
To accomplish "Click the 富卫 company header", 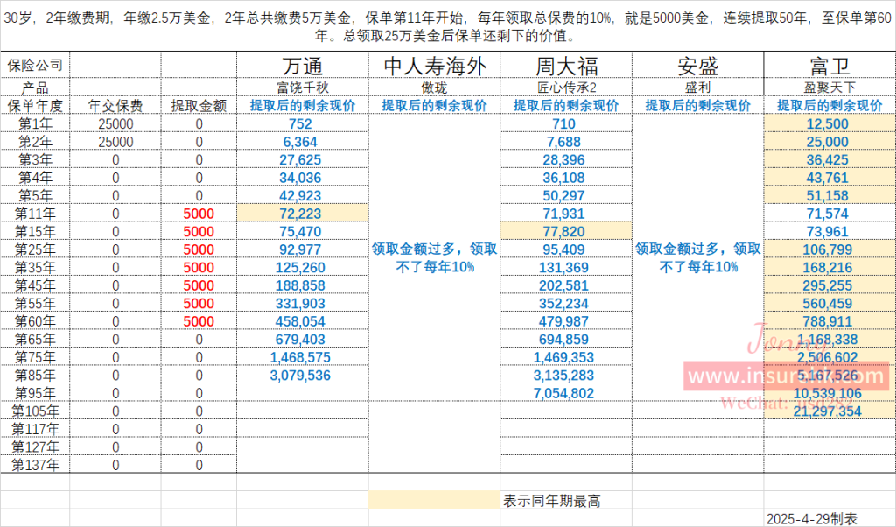I will [829, 66].
